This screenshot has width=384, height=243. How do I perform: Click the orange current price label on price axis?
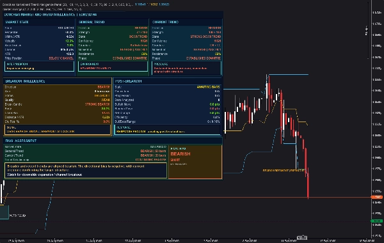(377, 197)
